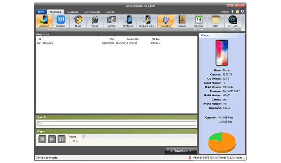281x163 pixels.
Task: Stop playback in the Player
Action: (x=42, y=139)
